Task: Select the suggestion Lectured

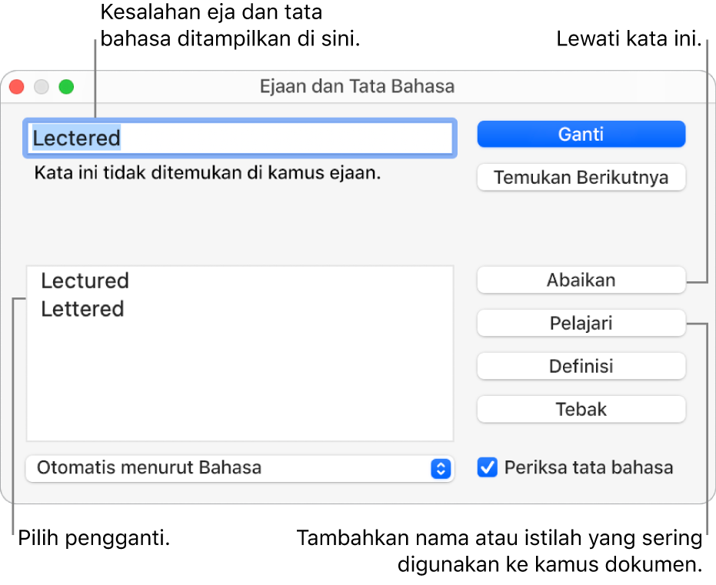Action: click(85, 281)
